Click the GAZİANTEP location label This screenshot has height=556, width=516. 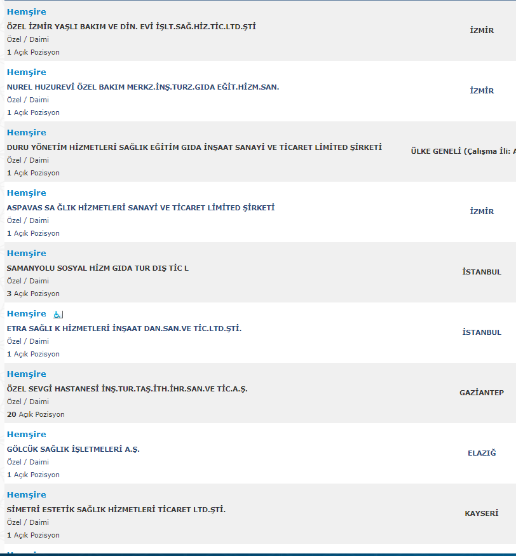482,393
